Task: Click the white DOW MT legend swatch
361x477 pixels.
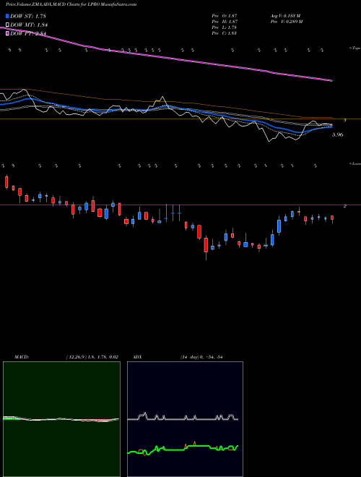Action: point(7,25)
